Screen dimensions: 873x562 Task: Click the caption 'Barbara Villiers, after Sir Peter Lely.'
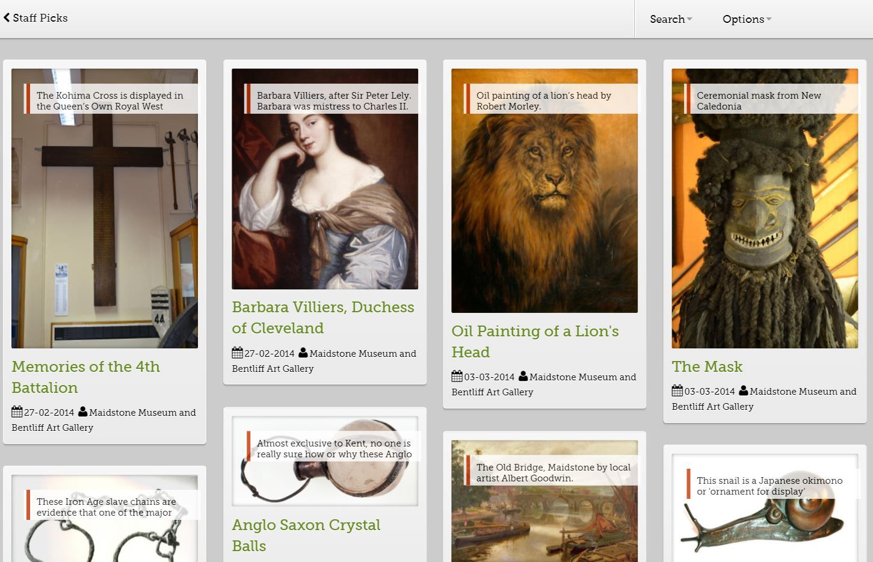[x=334, y=95]
